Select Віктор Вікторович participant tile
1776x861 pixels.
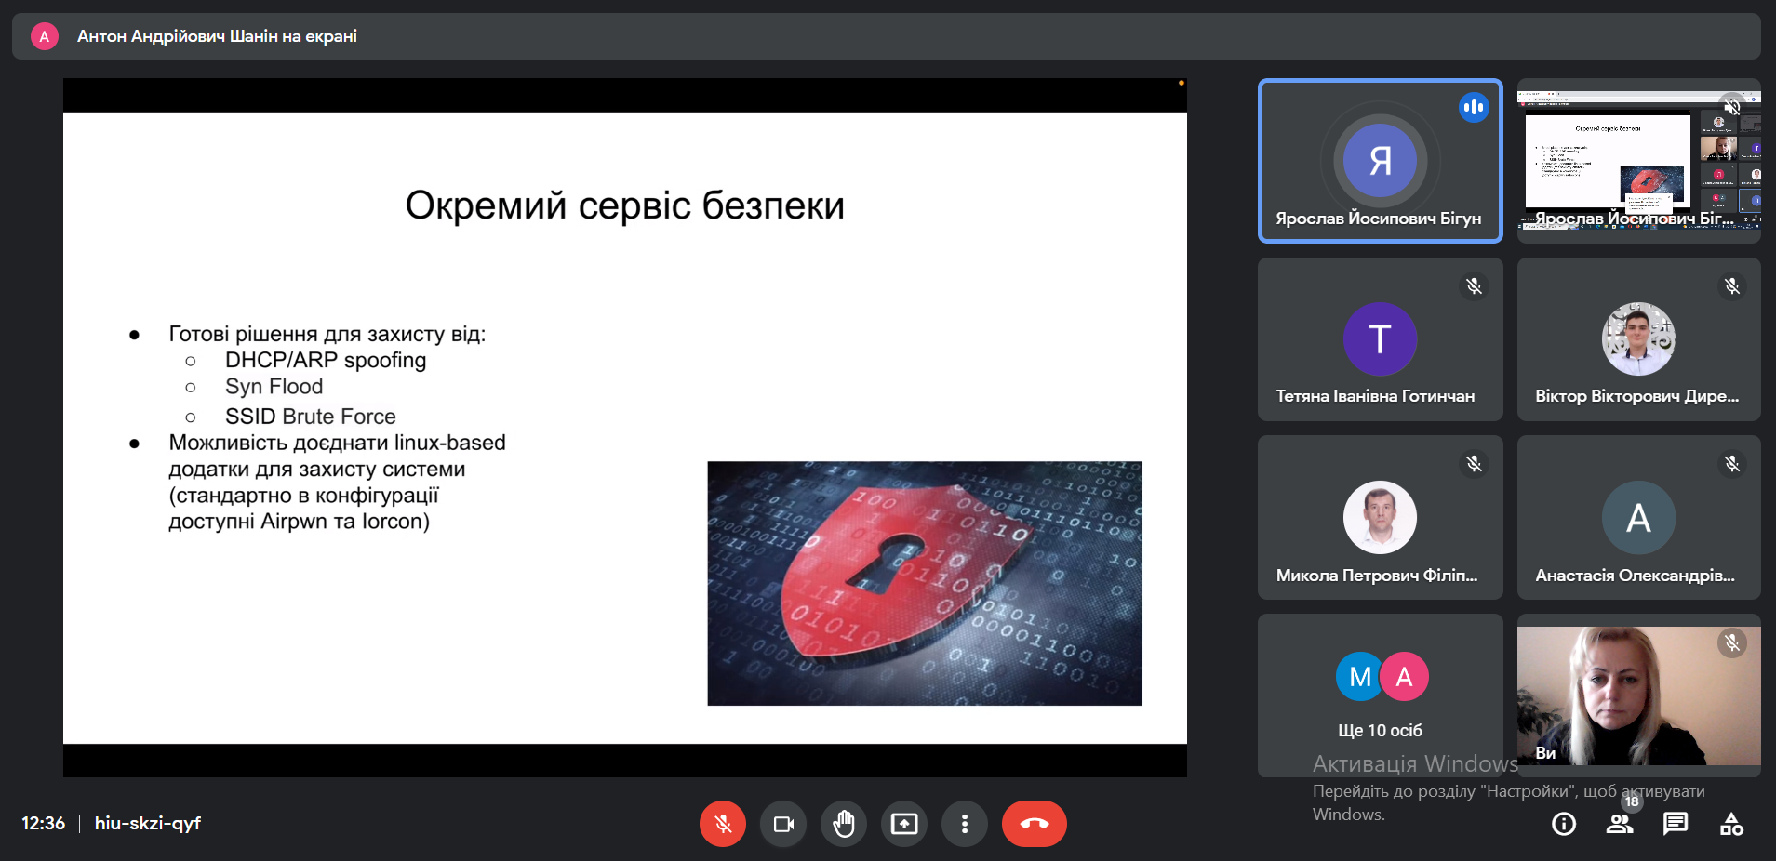tap(1639, 339)
